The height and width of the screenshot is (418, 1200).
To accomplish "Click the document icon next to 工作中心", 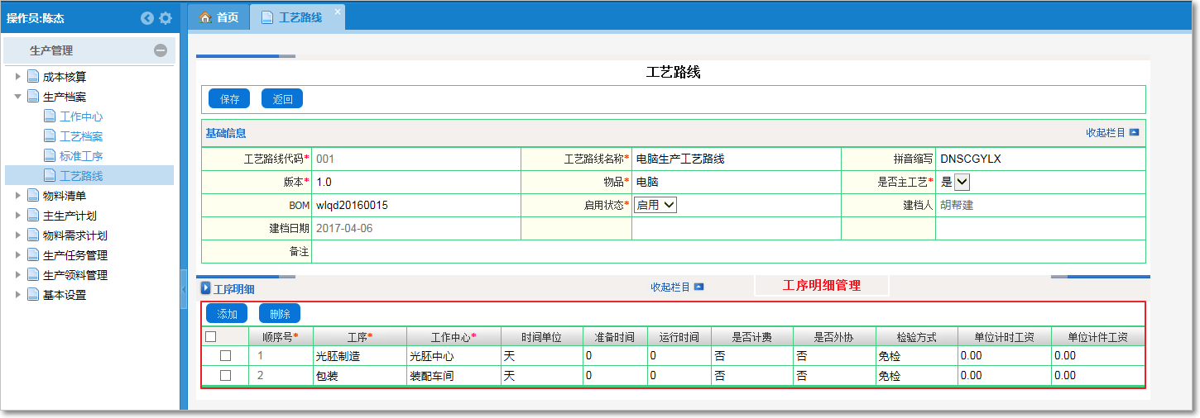I will pos(50,116).
